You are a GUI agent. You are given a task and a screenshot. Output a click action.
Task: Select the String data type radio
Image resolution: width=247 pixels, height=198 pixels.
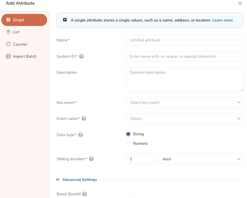128,134
